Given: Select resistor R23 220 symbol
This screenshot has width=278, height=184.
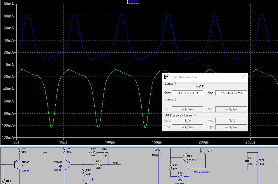Looking at the screenshot, I should click(171, 167).
